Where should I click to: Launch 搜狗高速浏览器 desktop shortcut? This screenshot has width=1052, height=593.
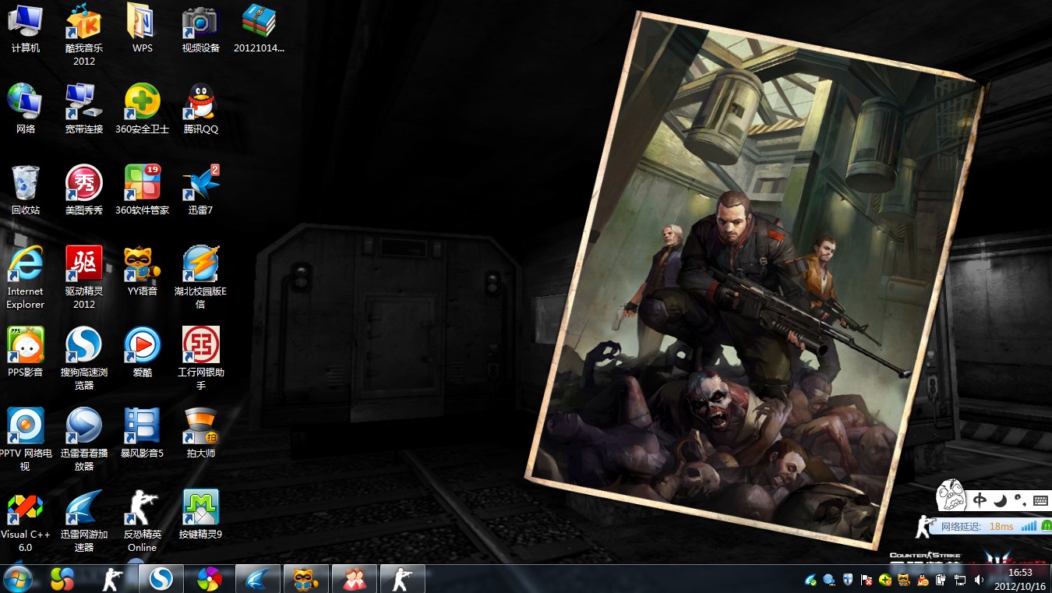[x=84, y=358]
